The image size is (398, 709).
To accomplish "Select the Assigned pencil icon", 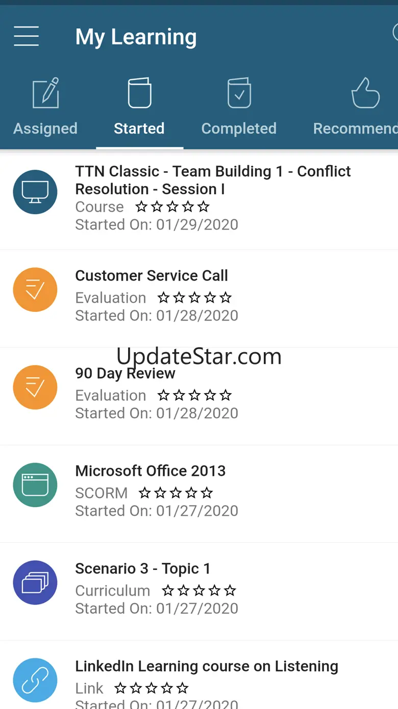I will 45,93.
